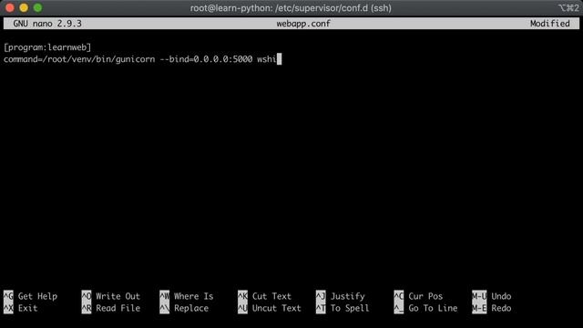This screenshot has width=583, height=328.
Task: Click the '^C' shortcut key label
Action: coord(399,296)
